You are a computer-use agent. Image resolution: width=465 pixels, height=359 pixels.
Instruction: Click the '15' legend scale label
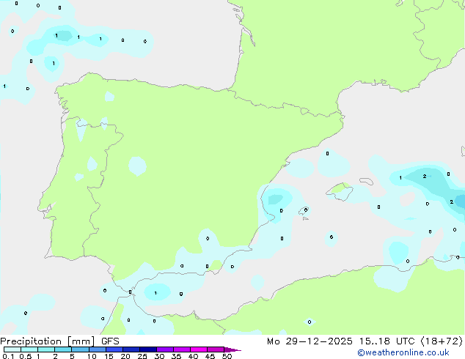[x=109, y=356]
